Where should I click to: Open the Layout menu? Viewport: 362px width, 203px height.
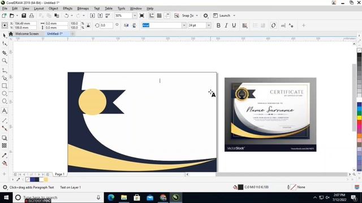[x=39, y=8]
